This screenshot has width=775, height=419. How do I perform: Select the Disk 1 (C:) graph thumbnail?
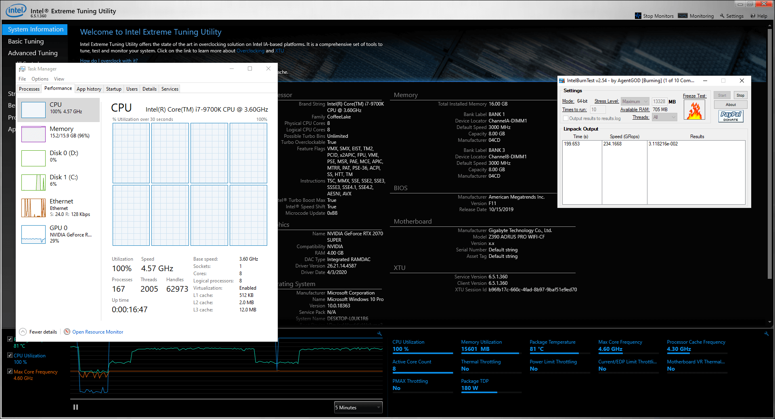pyautogui.click(x=34, y=182)
